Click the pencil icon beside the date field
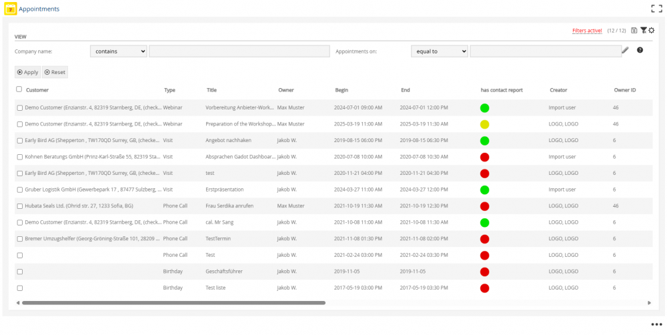Viewport: 667px width, 335px height. point(625,50)
